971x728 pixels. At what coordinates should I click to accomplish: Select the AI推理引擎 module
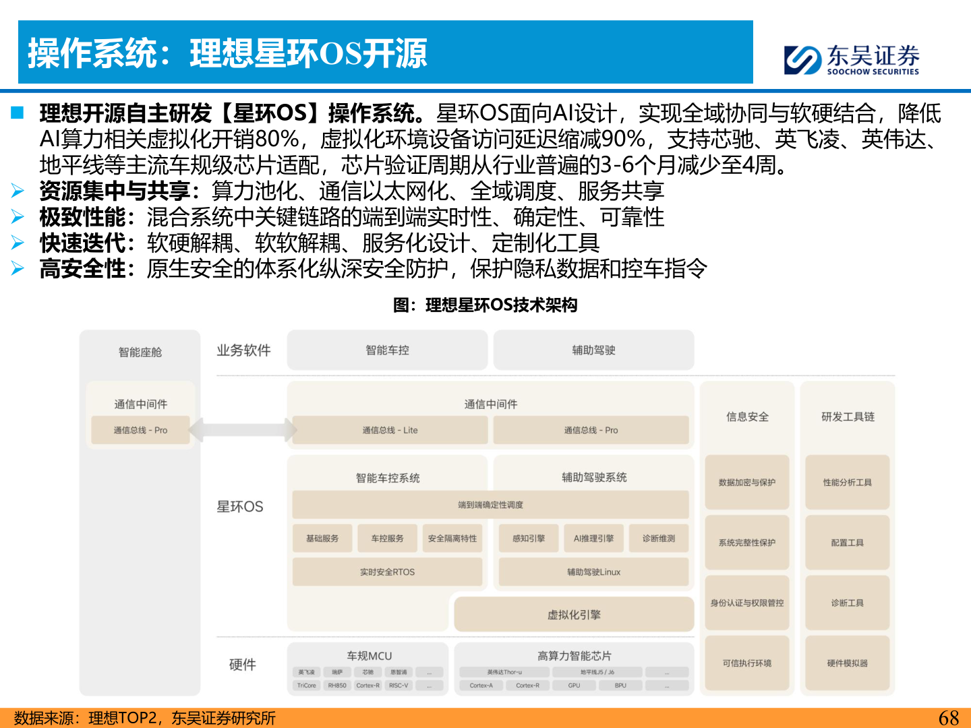[x=593, y=538]
